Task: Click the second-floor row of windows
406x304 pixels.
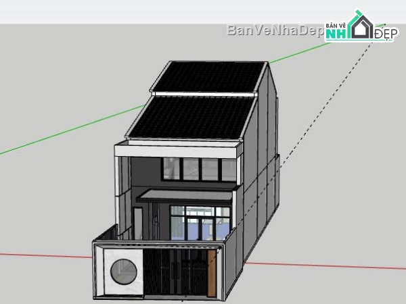Action: point(200,169)
